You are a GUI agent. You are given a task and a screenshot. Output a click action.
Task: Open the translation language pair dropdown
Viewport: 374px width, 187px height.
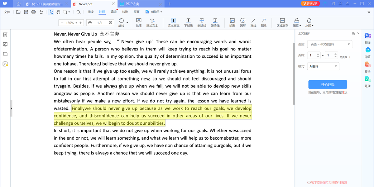[329, 44]
